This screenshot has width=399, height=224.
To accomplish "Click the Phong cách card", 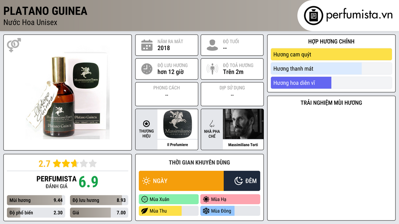I will 167,94.
